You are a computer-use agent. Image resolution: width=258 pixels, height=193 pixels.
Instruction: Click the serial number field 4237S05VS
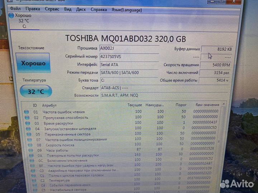point(129,56)
